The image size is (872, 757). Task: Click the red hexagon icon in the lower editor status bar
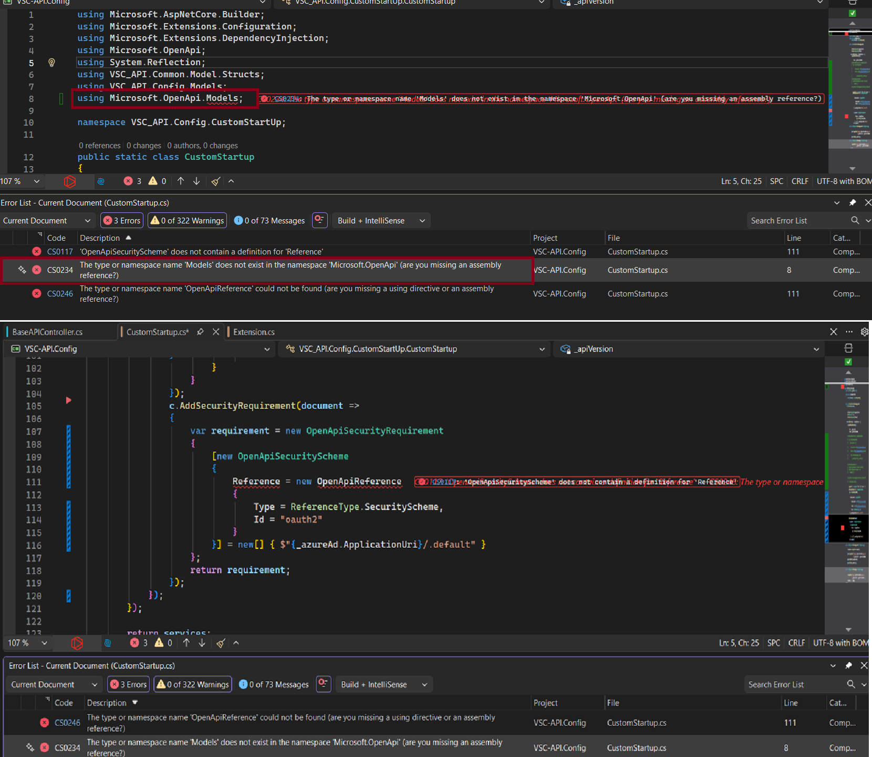click(x=77, y=643)
